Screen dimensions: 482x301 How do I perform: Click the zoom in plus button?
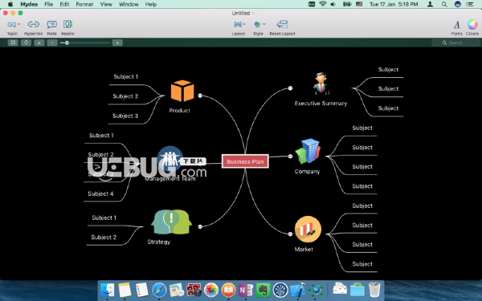click(x=117, y=43)
